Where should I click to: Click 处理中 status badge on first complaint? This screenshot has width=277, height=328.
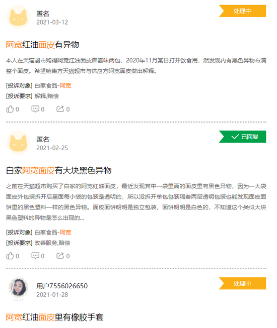pos(242,11)
